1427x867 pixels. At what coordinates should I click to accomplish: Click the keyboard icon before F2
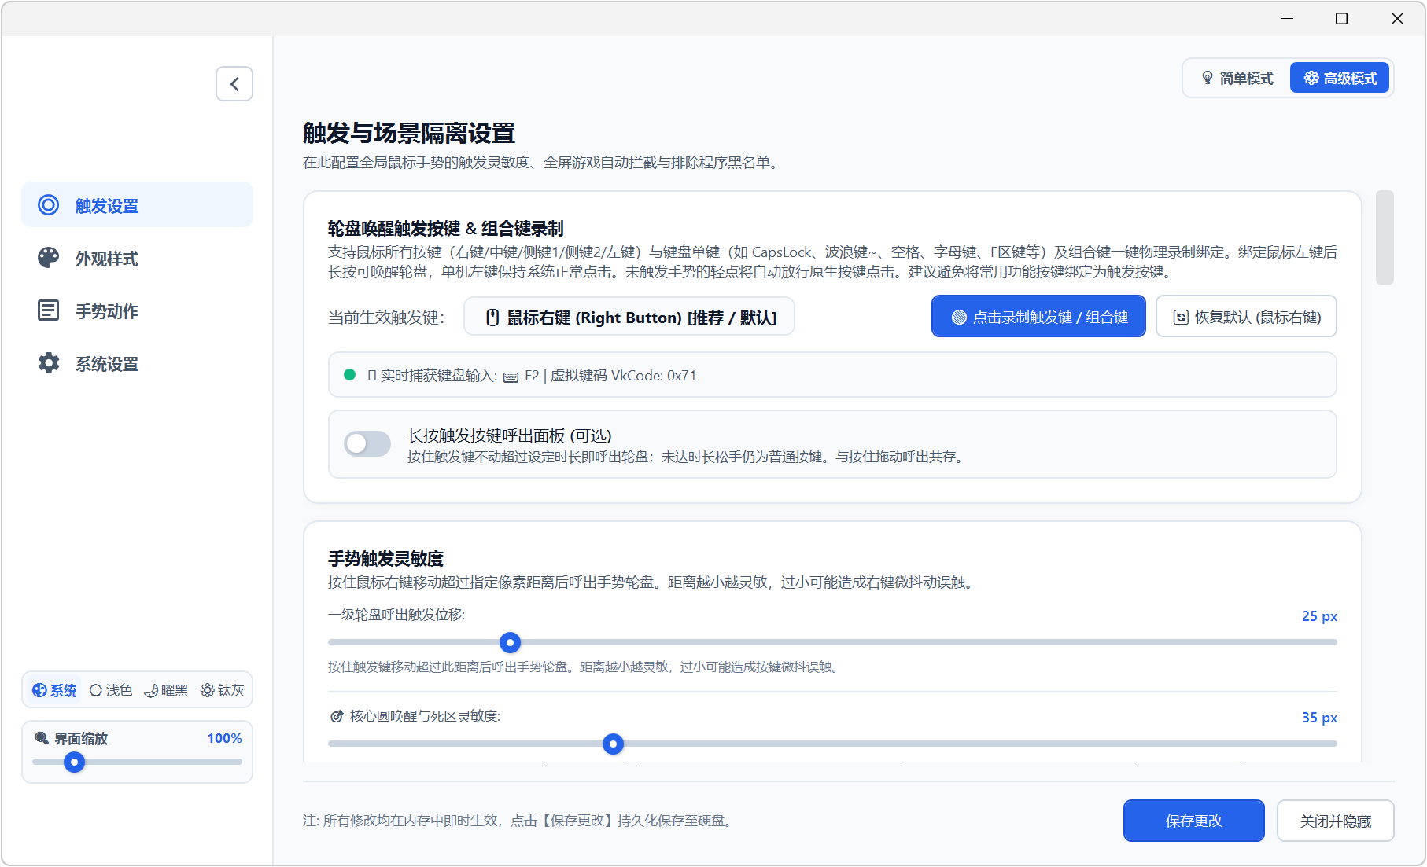click(511, 377)
